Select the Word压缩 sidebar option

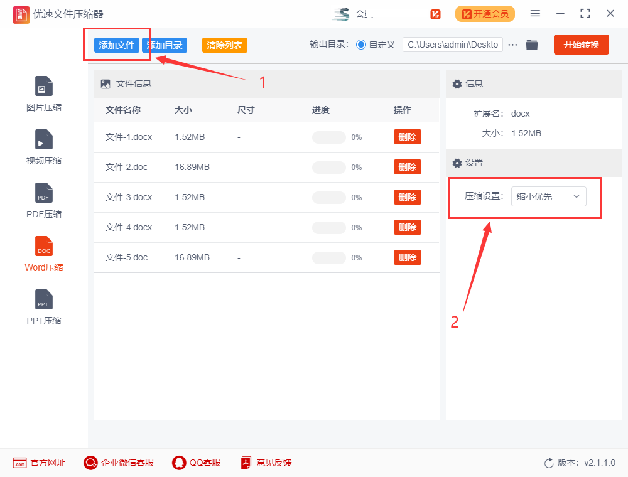coord(44,254)
